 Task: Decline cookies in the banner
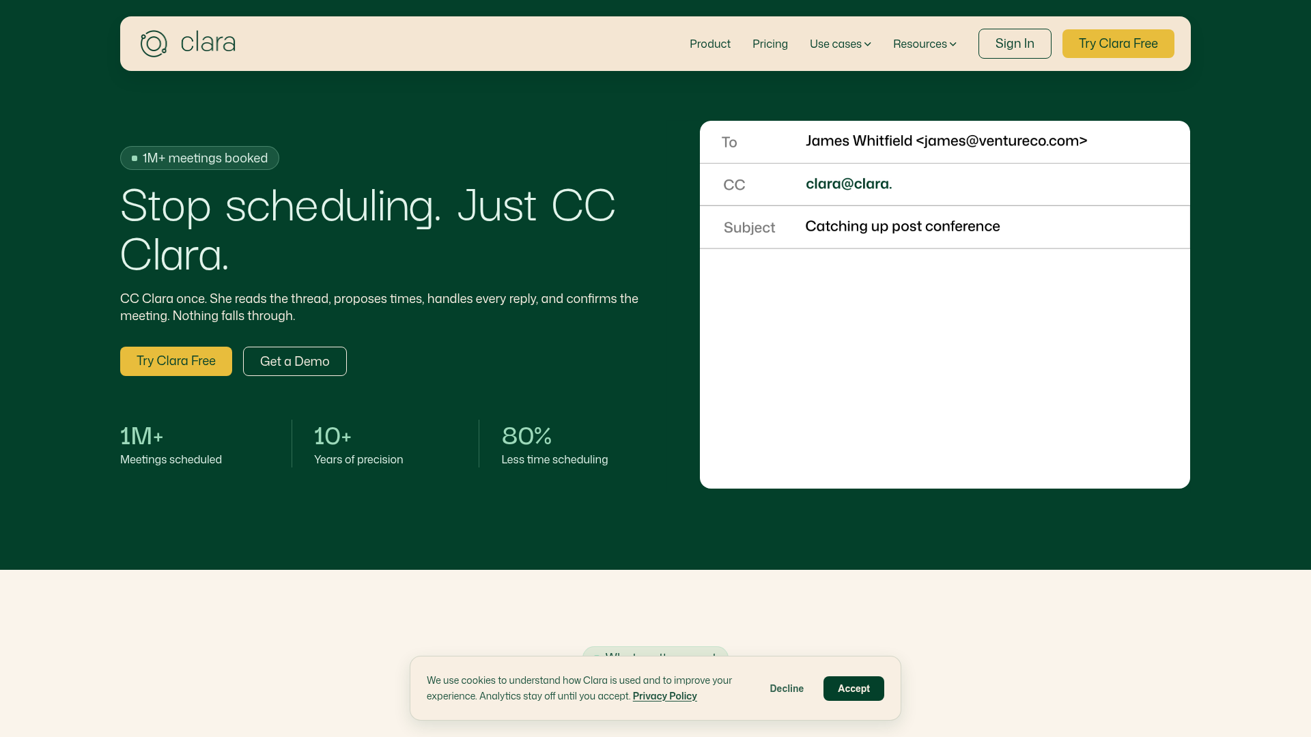tap(787, 689)
